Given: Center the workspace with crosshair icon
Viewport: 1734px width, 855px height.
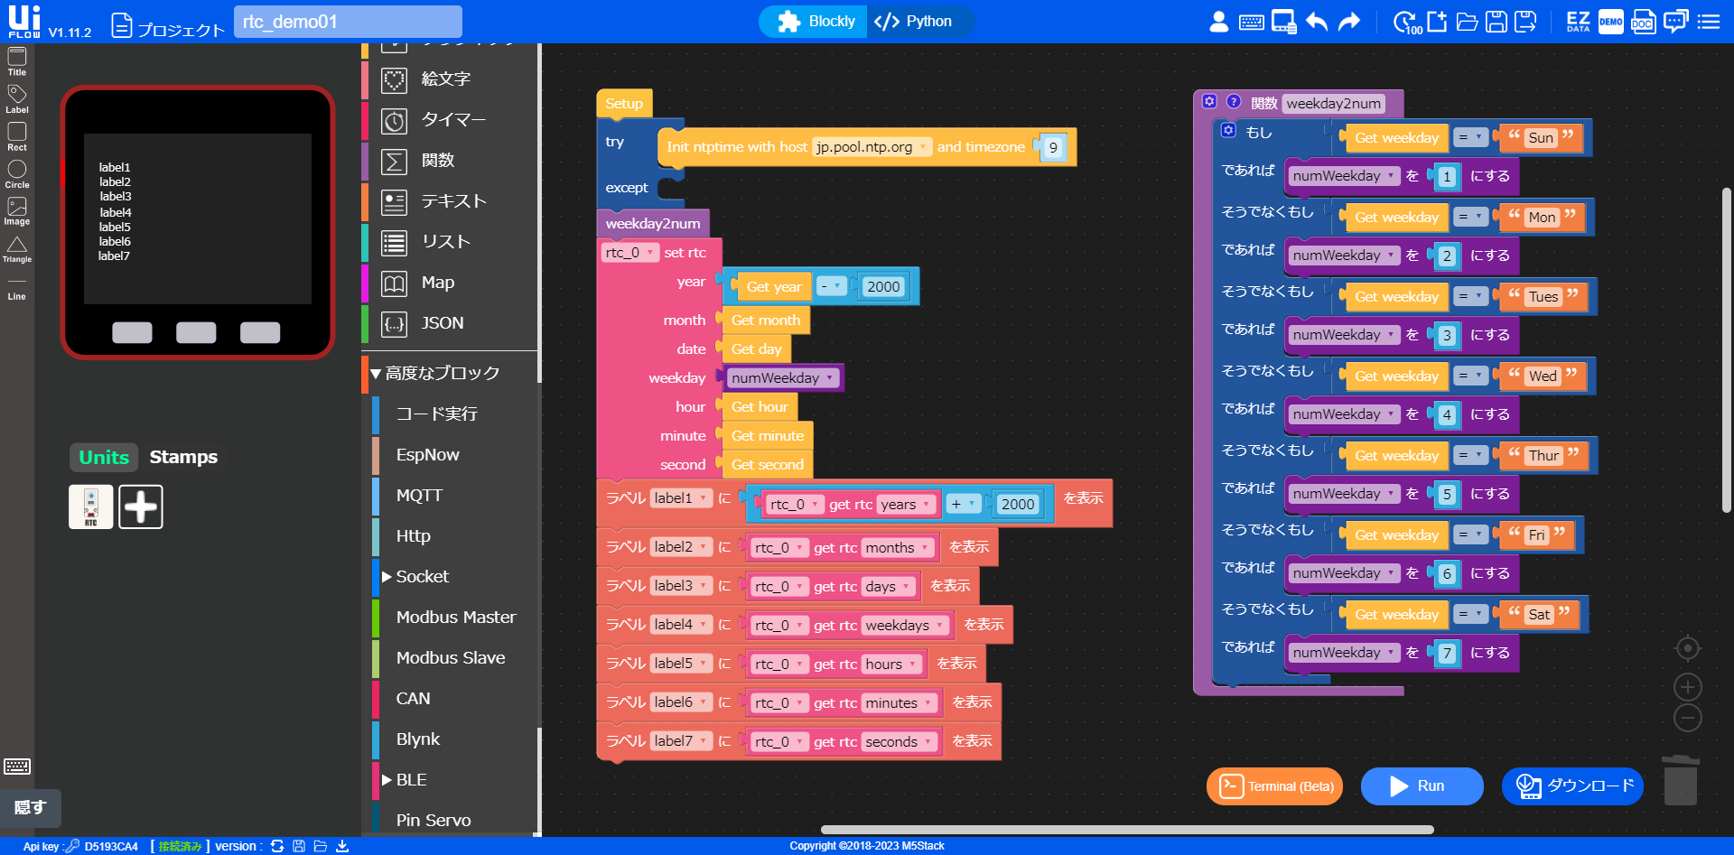Looking at the screenshot, I should pos(1687,648).
